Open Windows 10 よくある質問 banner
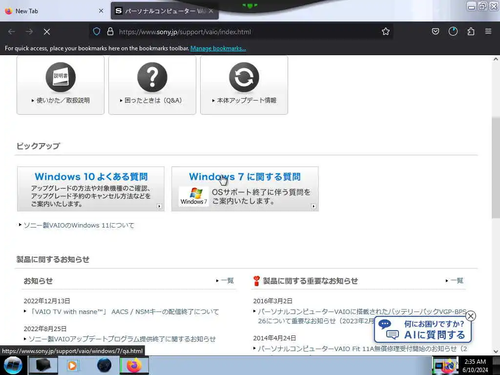The image size is (500, 375). [91, 189]
